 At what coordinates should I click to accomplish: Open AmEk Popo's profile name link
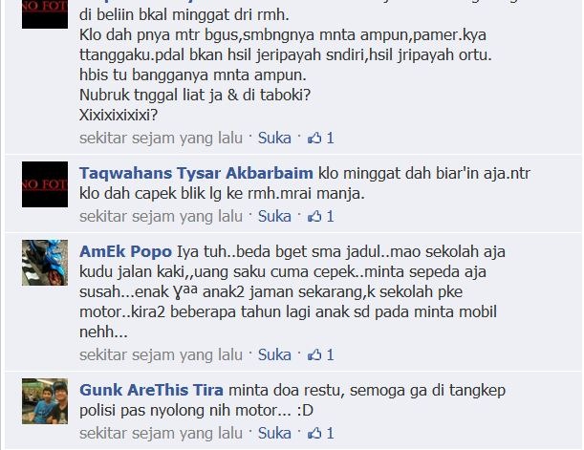point(125,252)
